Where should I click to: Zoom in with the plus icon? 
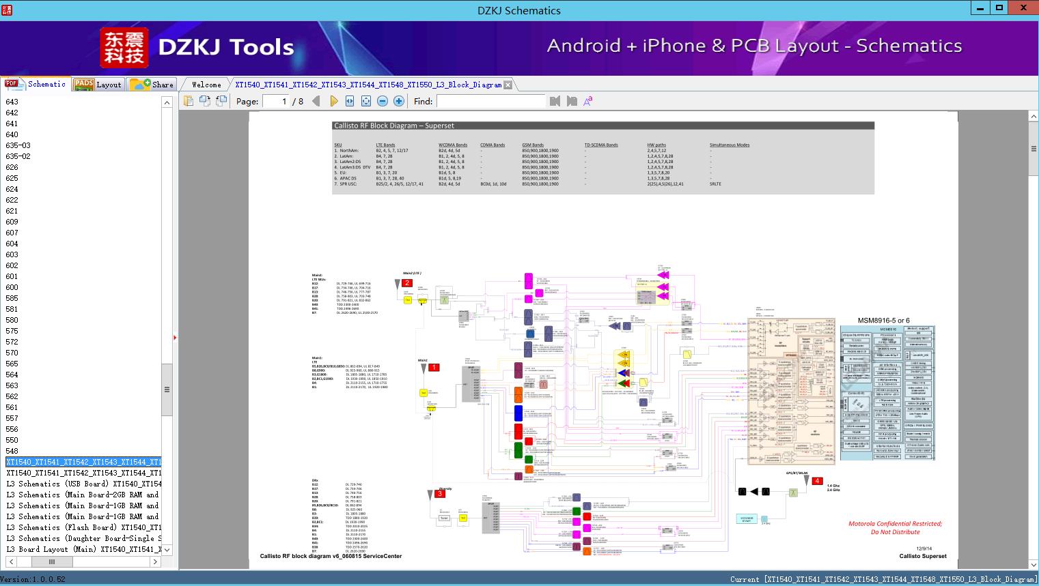[x=399, y=101]
